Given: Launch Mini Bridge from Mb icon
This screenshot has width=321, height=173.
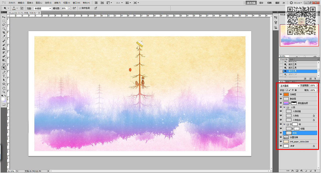Looking at the screenshot, I should pyautogui.click(x=102, y=3).
